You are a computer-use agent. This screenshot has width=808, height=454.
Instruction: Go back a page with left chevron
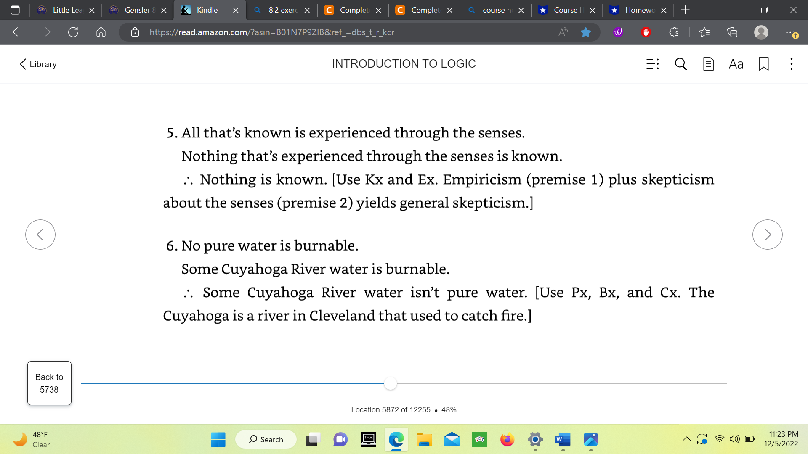pos(40,234)
